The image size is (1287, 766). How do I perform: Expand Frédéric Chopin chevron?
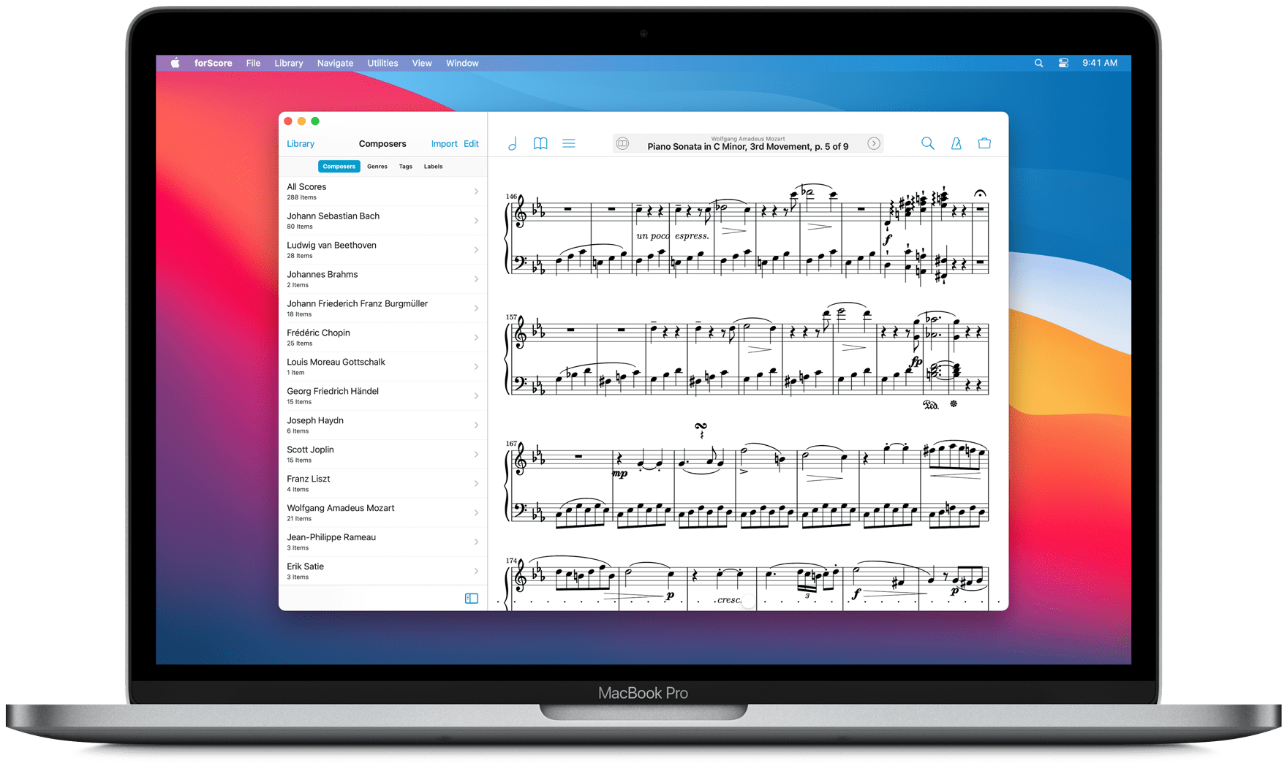[x=476, y=338]
